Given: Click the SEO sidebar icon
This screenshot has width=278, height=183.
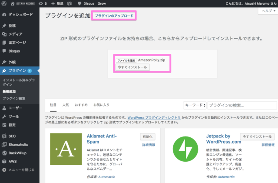Looking at the screenshot, I should 4,136.
